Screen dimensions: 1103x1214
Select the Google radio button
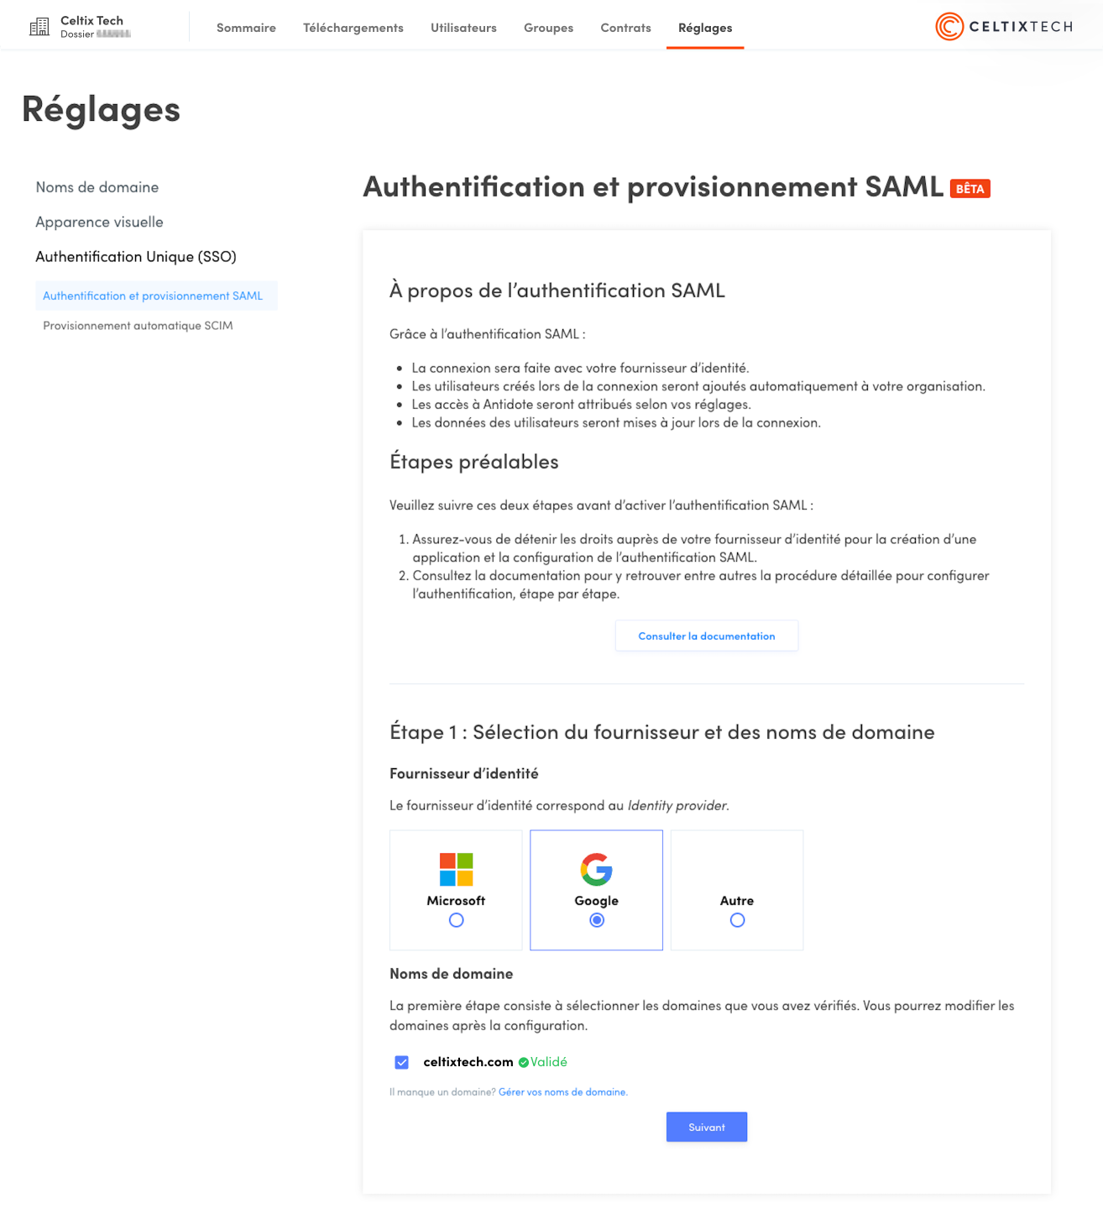point(596,920)
